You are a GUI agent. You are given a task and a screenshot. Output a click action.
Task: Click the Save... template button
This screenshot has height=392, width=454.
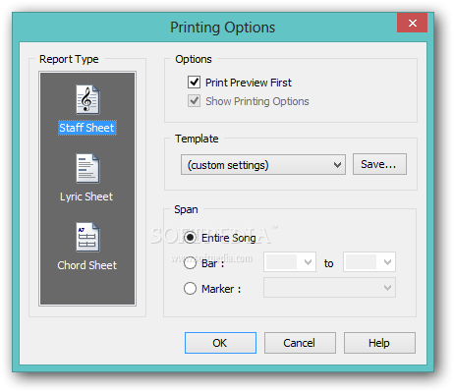point(379,164)
